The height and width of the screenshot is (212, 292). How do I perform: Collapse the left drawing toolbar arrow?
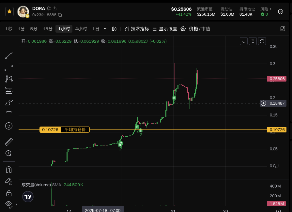17,205
